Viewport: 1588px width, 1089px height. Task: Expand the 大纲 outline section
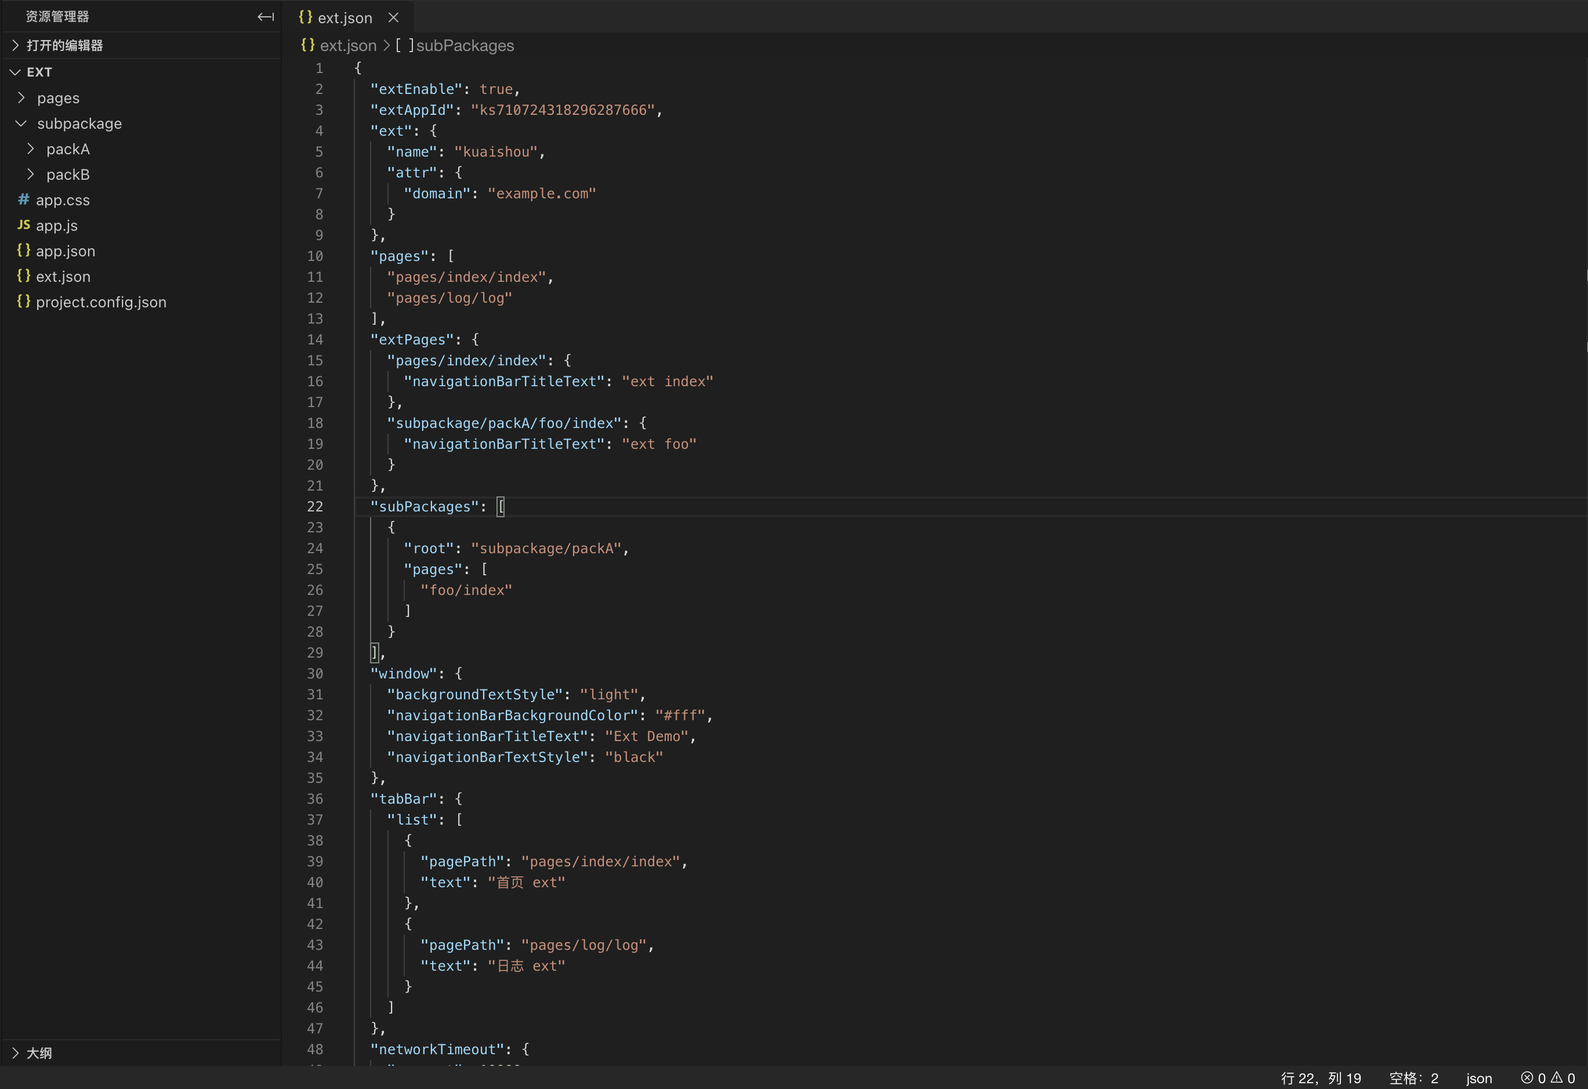(140, 1053)
